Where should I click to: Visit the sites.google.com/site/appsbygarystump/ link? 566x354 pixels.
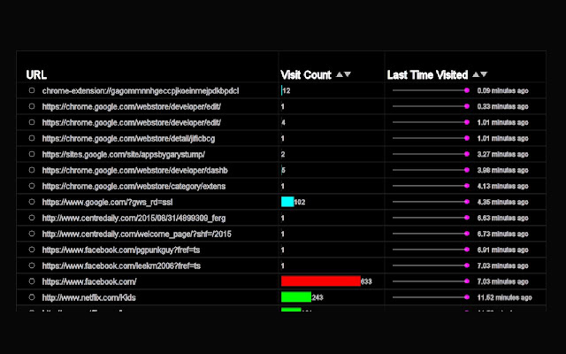(124, 155)
